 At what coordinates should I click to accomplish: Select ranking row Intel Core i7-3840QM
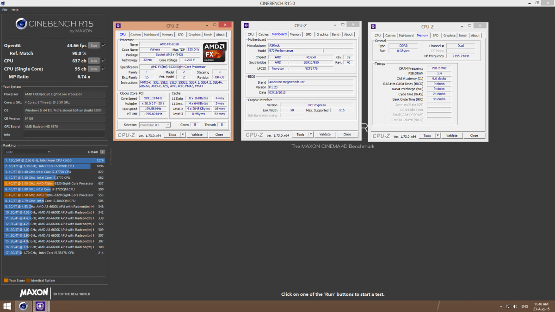click(54, 201)
